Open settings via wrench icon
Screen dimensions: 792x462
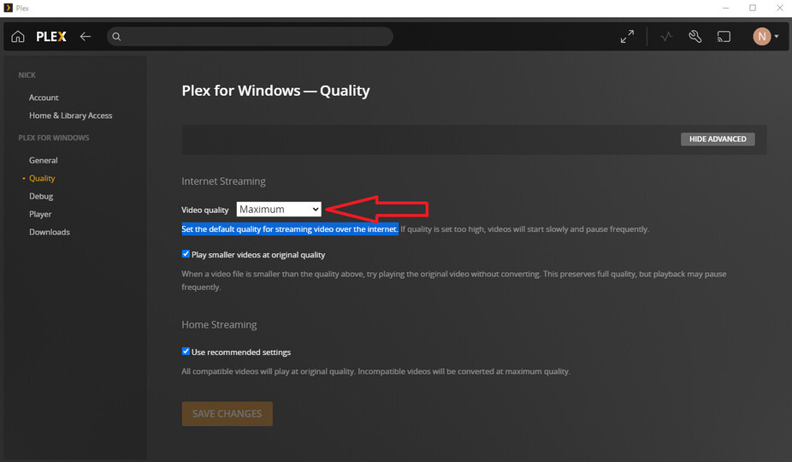pos(695,37)
